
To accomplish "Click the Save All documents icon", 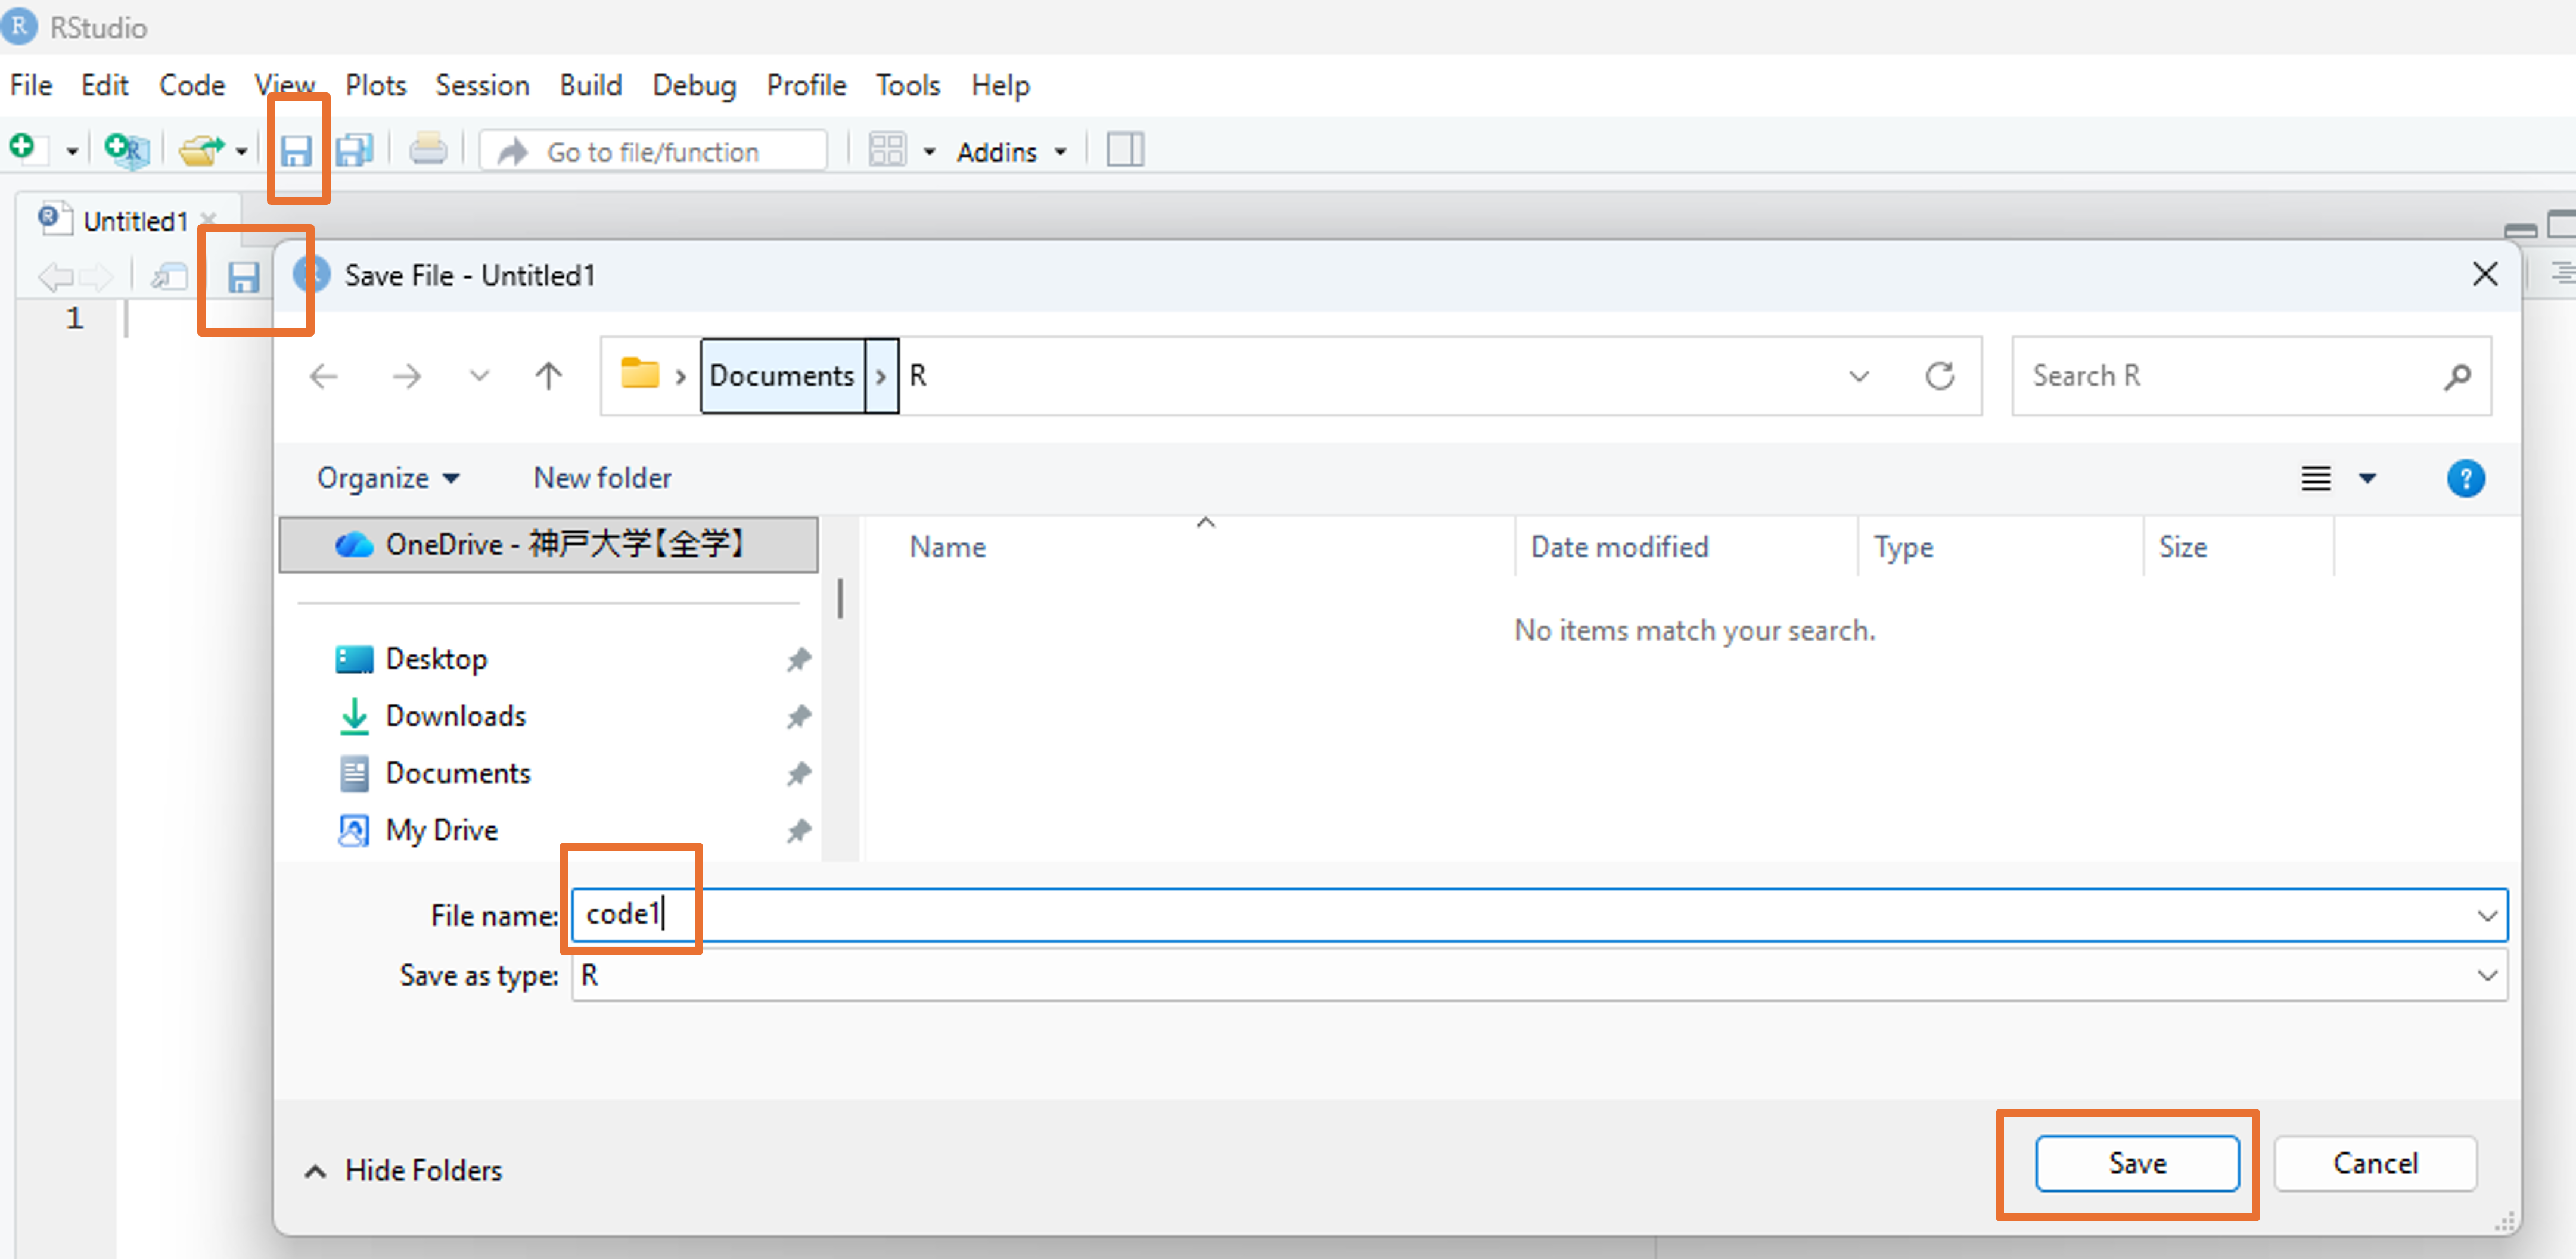I will (354, 150).
